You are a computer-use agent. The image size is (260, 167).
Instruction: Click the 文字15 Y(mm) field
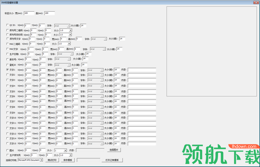coord(42,143)
